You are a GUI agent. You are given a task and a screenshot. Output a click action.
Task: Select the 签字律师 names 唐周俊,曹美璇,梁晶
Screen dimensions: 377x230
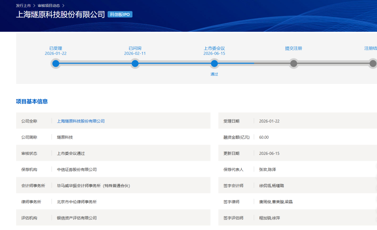click(x=276, y=202)
